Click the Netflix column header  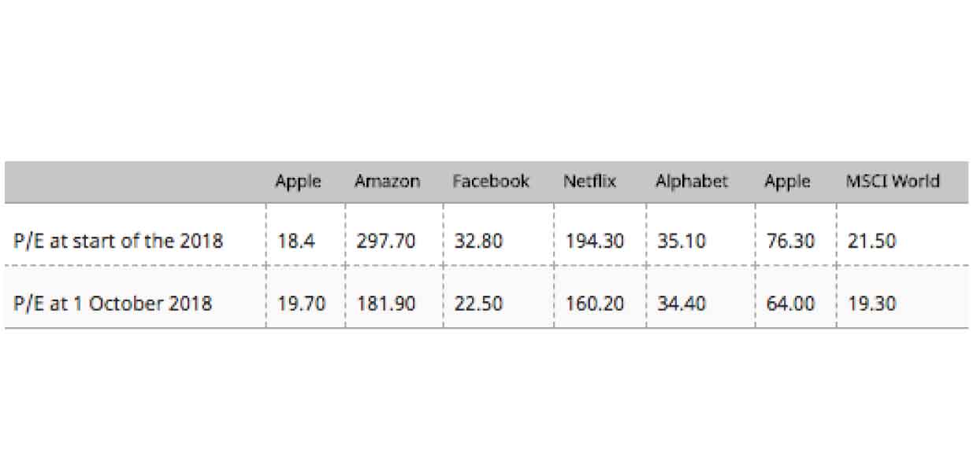pyautogui.click(x=589, y=182)
